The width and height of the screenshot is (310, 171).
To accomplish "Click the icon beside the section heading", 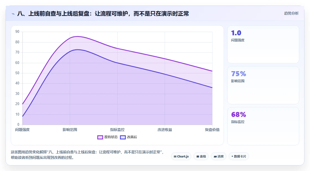I will (x=13, y=14).
